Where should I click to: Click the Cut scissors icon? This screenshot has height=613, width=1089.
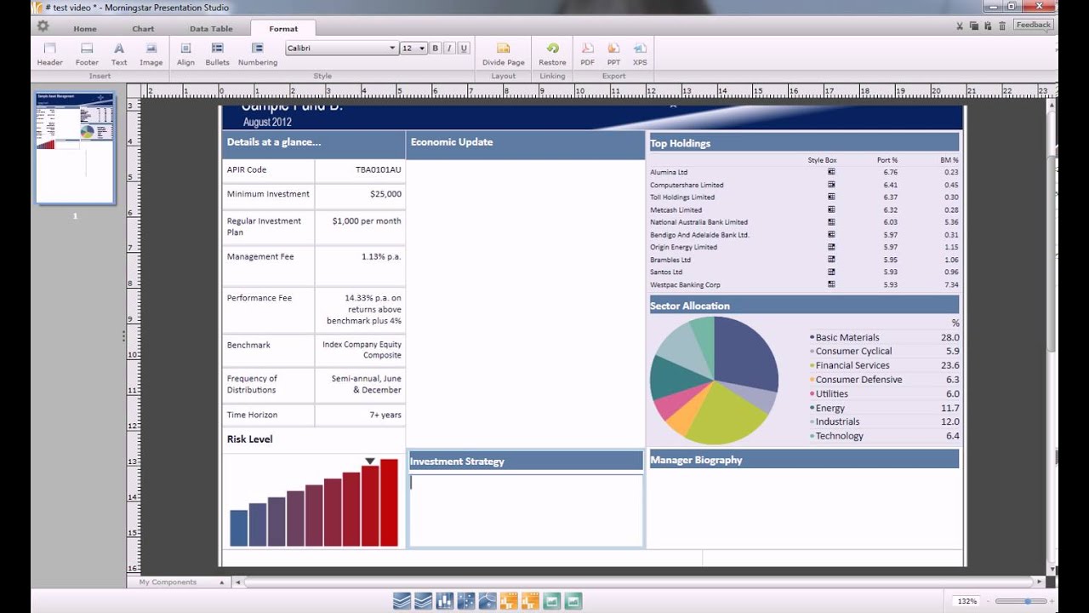[961, 26]
